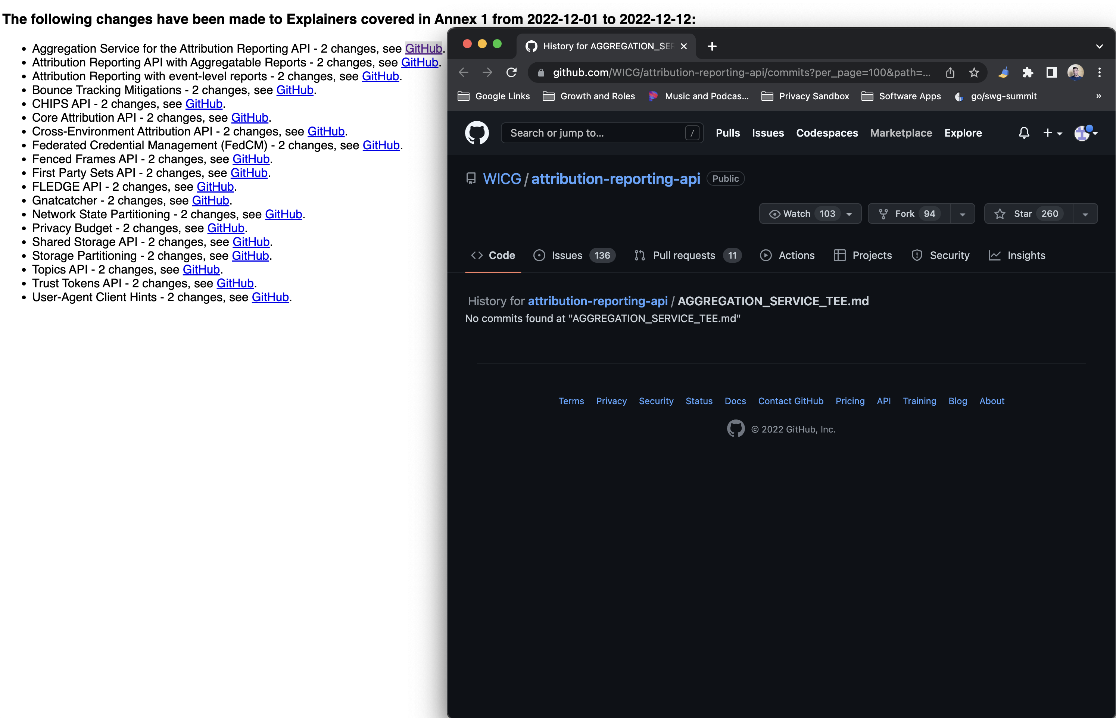Viewport: 1116px width, 718px height.
Task: Open the Fork options dropdown arrow
Action: point(963,213)
